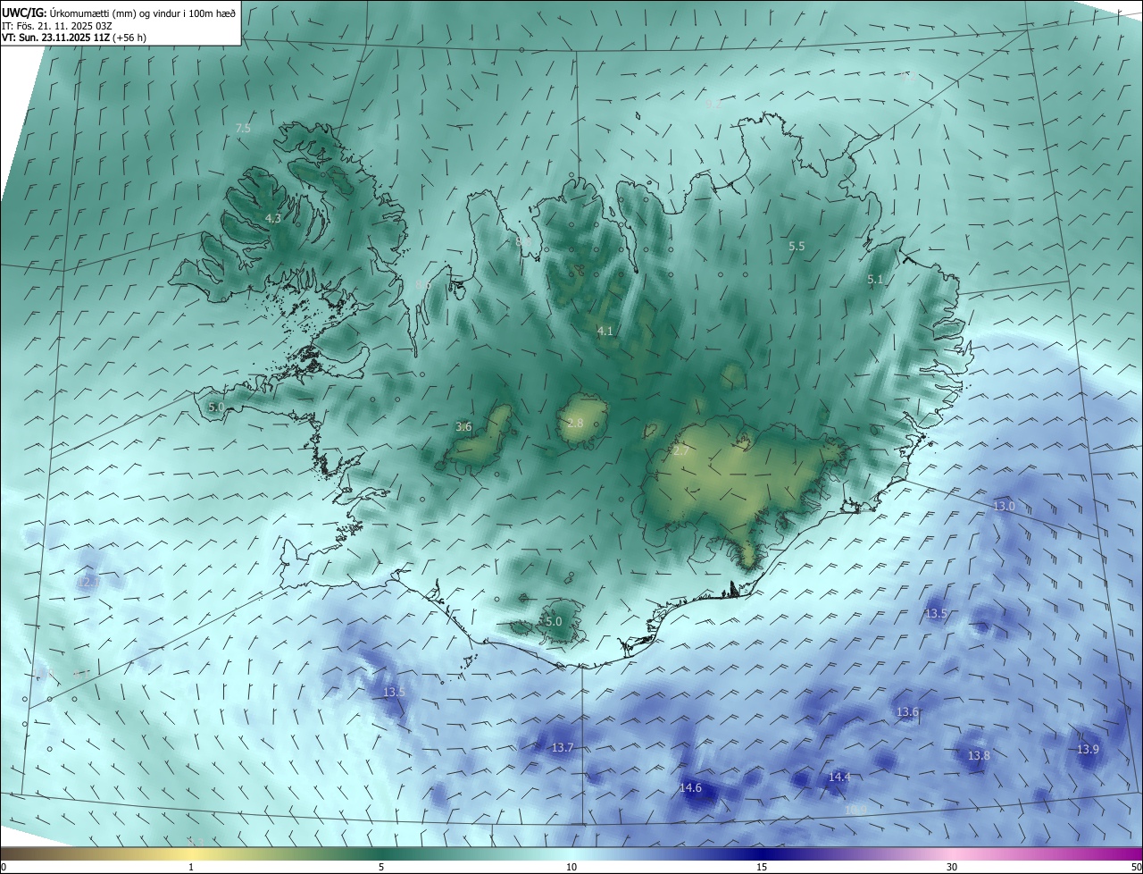This screenshot has width=1143, height=874.
Task: Click the colorbar tick labeled 15
Action: point(762,867)
